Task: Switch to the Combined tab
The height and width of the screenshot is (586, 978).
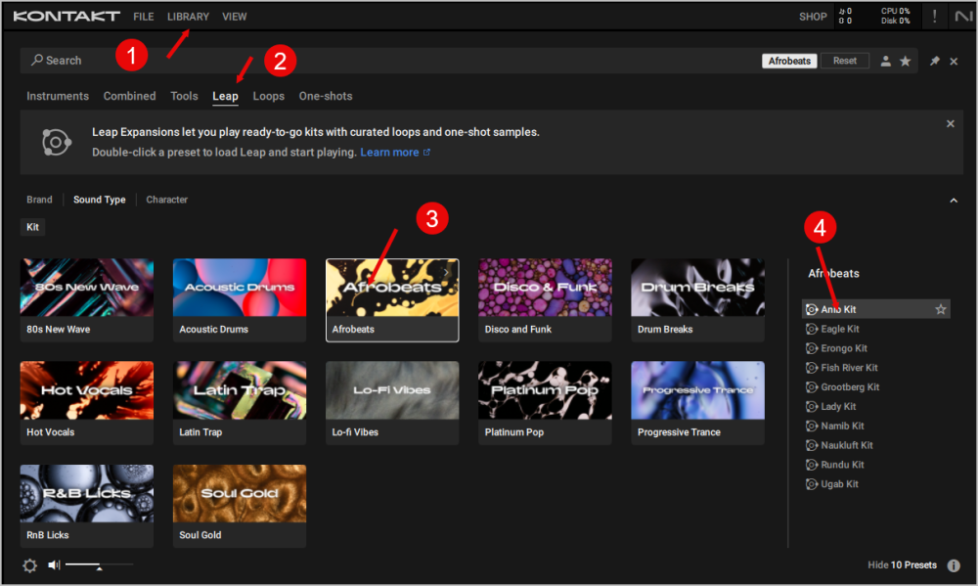Action: [129, 96]
